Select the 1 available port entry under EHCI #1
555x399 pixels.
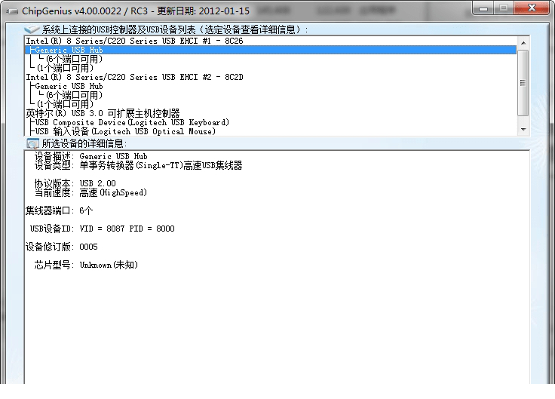click(x=69, y=68)
